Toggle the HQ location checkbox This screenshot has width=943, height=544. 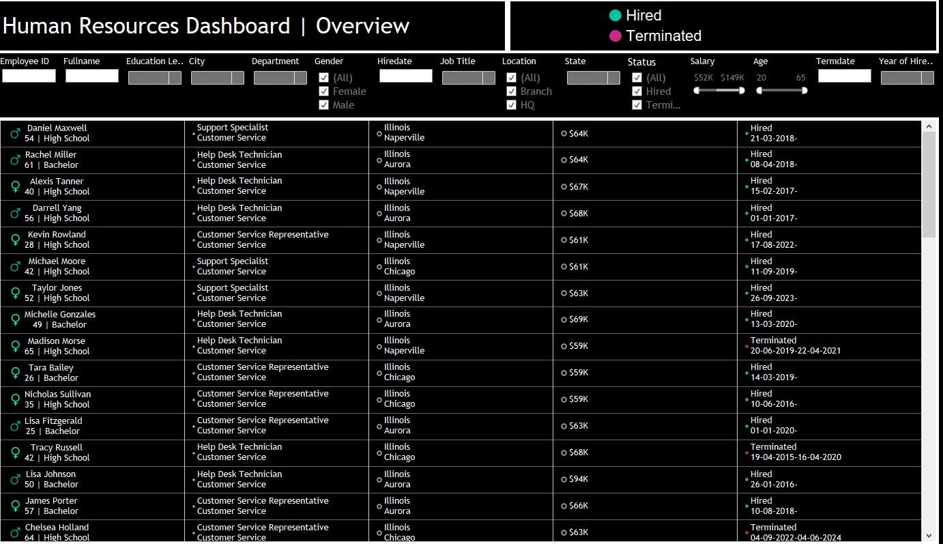(x=511, y=105)
